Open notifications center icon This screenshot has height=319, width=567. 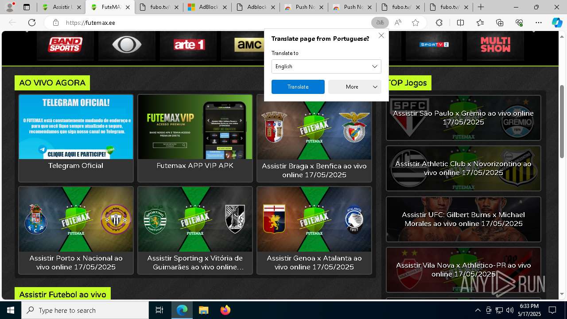552,310
